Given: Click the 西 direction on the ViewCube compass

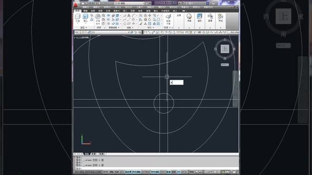Looking at the screenshot, I should click(215, 49).
